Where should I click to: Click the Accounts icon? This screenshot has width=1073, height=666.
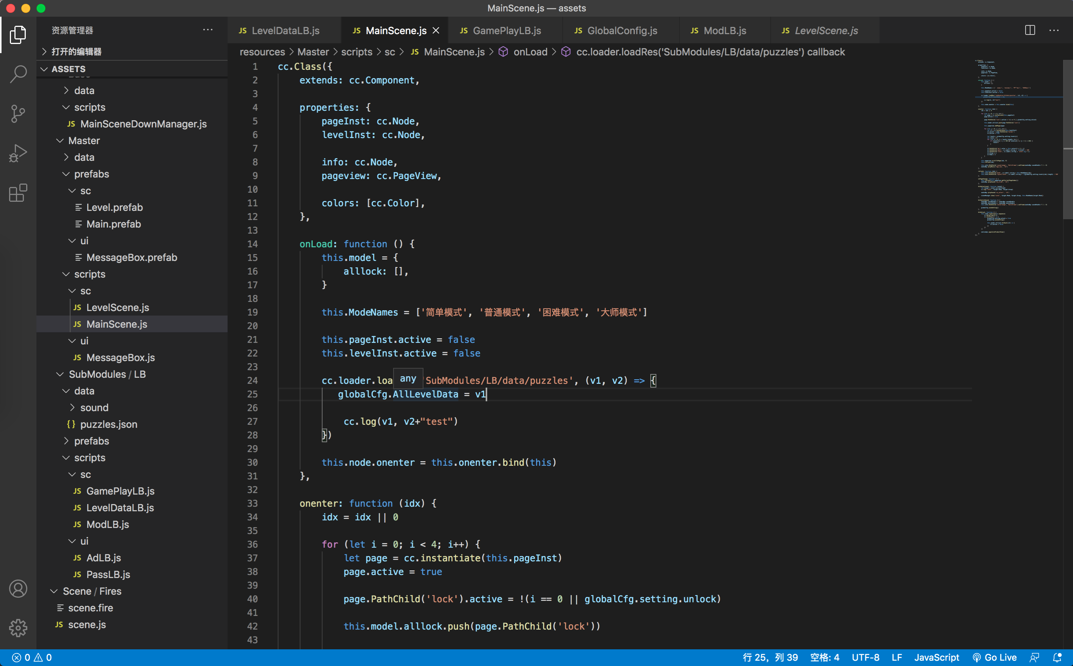[17, 589]
